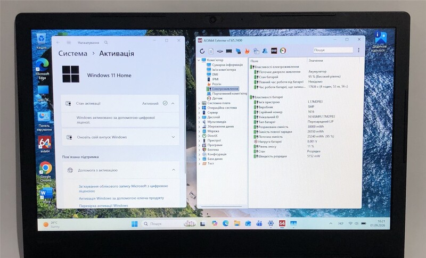Open the weather widget showing Sunny
The width and height of the screenshot is (426, 258).
51,224
